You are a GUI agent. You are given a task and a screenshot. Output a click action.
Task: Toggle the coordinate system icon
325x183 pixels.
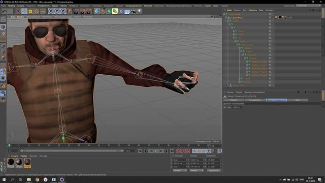(69, 11)
